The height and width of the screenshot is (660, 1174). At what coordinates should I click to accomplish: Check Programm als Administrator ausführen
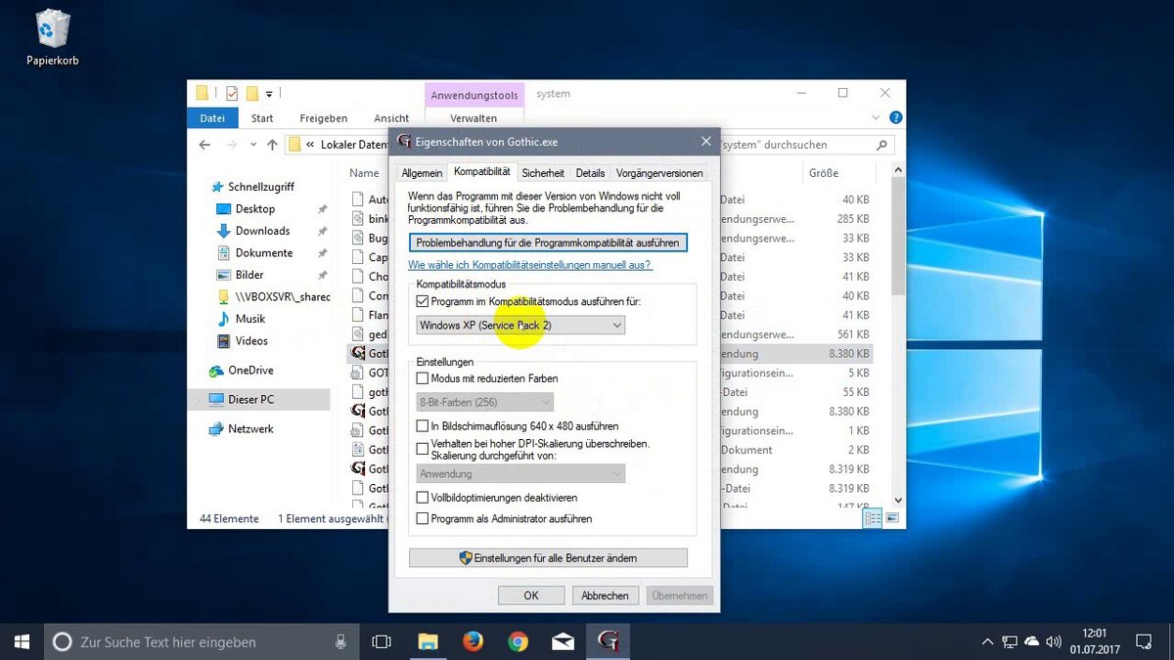click(421, 518)
